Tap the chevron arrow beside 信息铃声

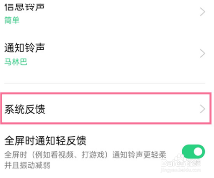202,12
